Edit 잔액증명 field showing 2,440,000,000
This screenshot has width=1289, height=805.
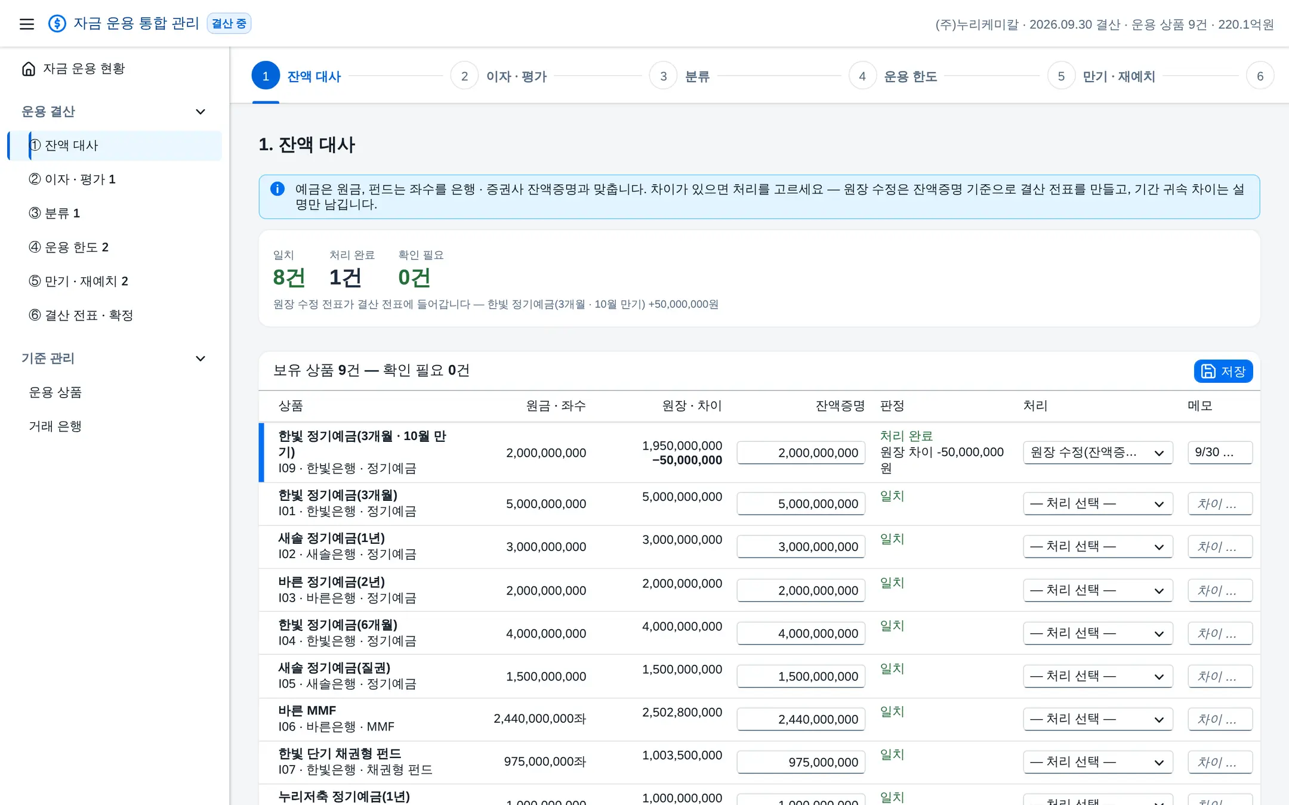pos(801,719)
